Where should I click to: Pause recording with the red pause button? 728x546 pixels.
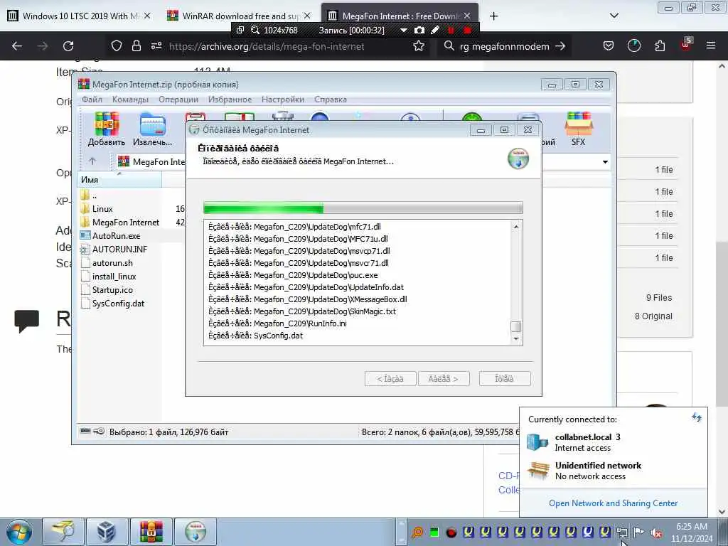[450, 30]
